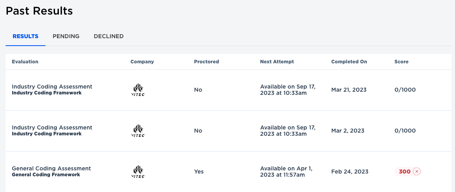455x192 pixels.
Task: Switch to the Declined tab
Action: tap(109, 36)
